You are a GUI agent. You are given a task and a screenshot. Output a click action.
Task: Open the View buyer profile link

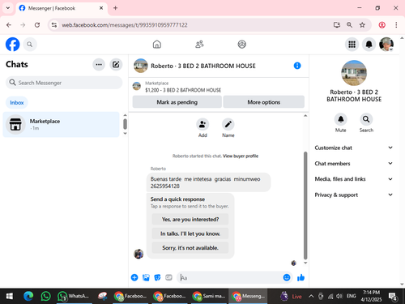click(241, 156)
